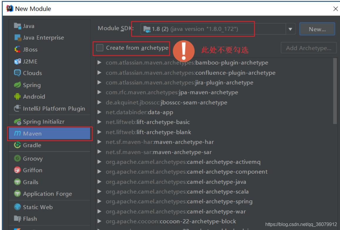Pick the Groovy label in the module type list

coord(33,159)
